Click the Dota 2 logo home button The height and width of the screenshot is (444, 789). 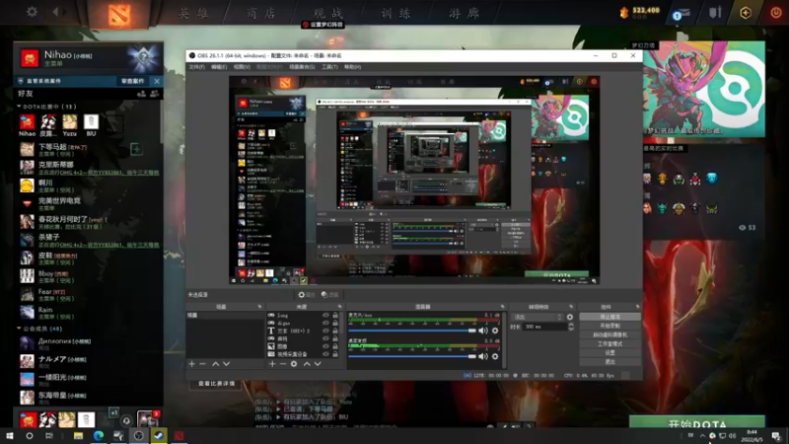[x=119, y=15]
